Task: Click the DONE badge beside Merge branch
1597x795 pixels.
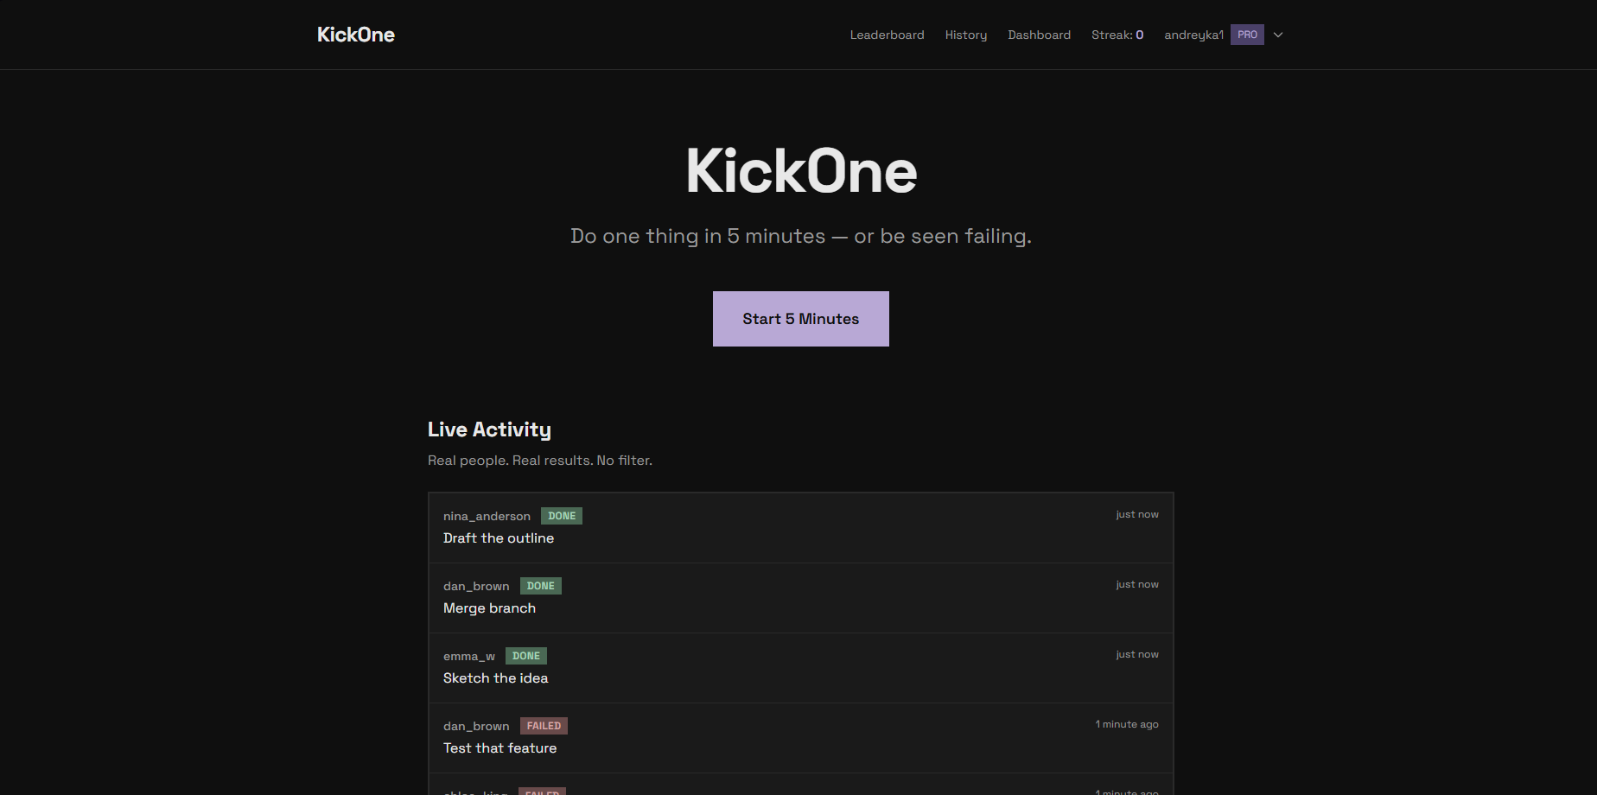Action: 540,585
